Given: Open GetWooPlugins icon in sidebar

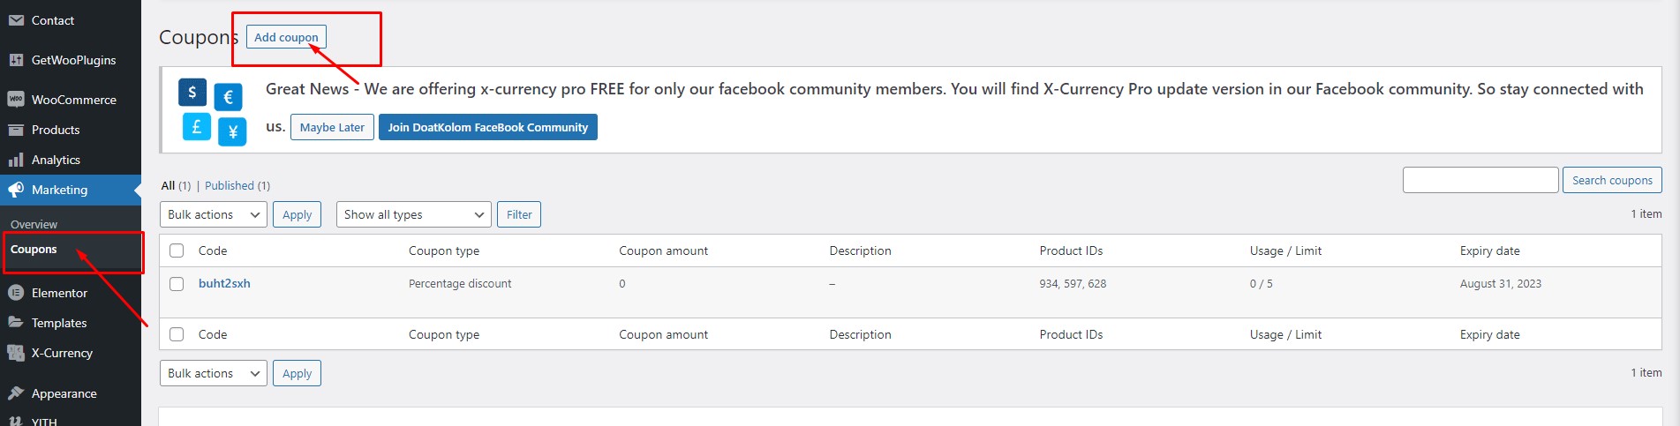Looking at the screenshot, I should point(16,60).
